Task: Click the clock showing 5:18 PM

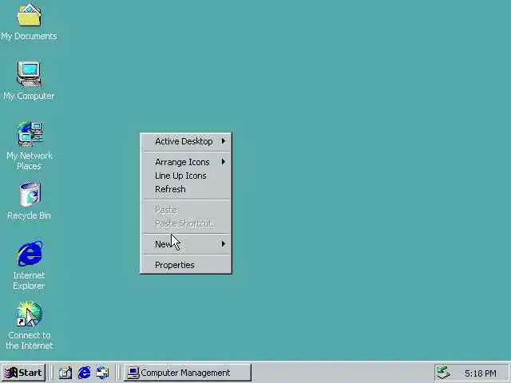Action: coord(481,373)
